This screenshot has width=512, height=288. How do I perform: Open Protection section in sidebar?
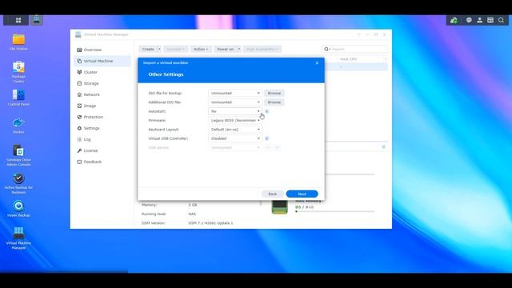point(102,117)
